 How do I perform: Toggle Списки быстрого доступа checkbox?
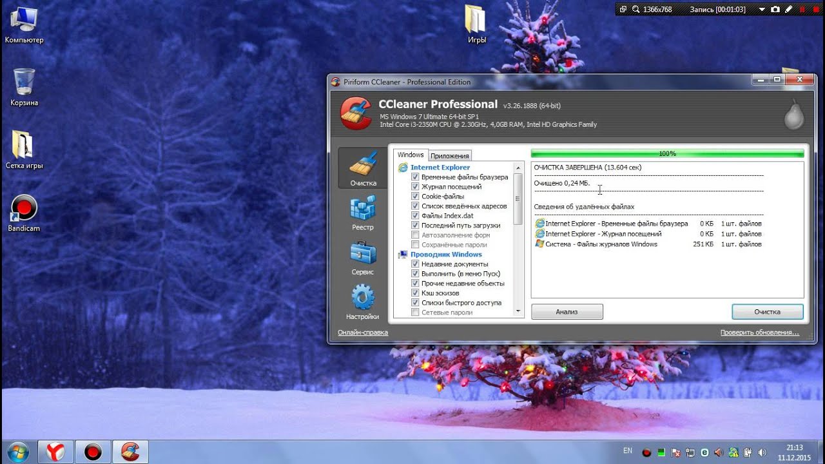tap(416, 303)
